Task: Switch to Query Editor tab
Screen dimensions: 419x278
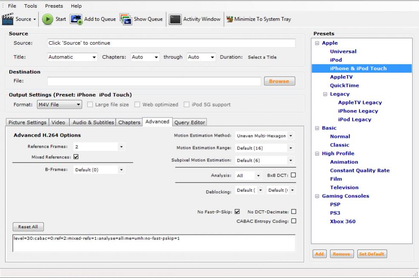Action: click(x=190, y=122)
